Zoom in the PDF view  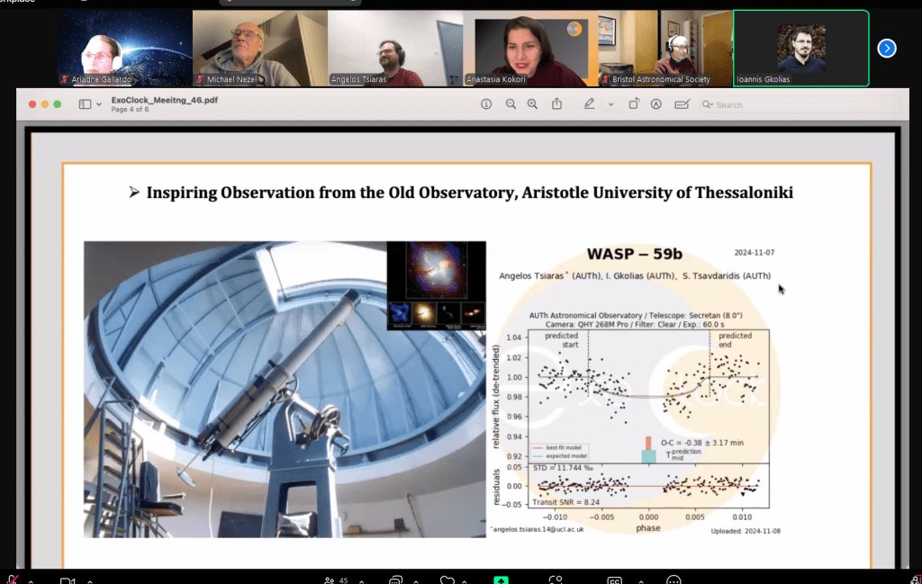[533, 104]
